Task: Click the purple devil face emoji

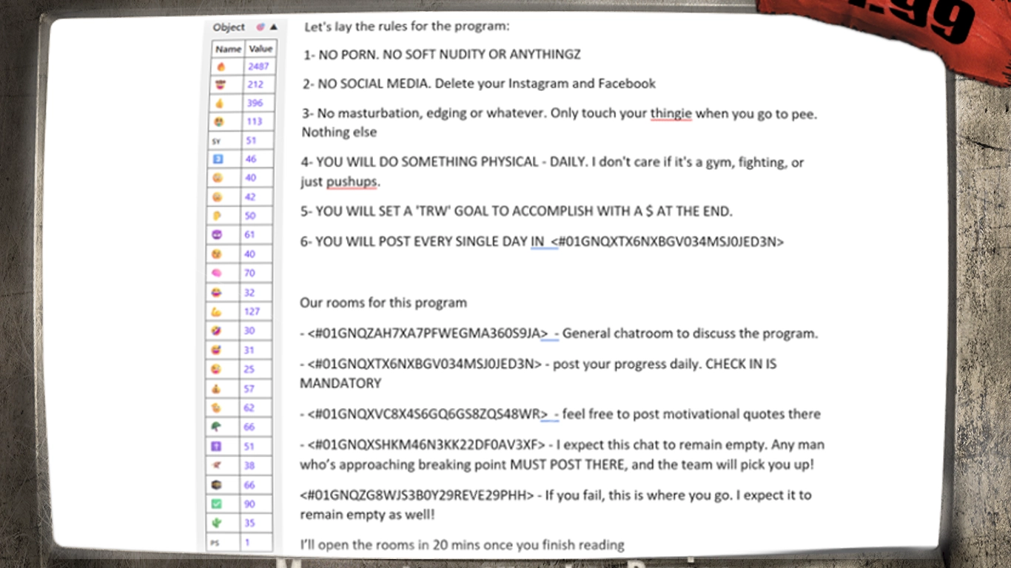Action: [x=217, y=234]
